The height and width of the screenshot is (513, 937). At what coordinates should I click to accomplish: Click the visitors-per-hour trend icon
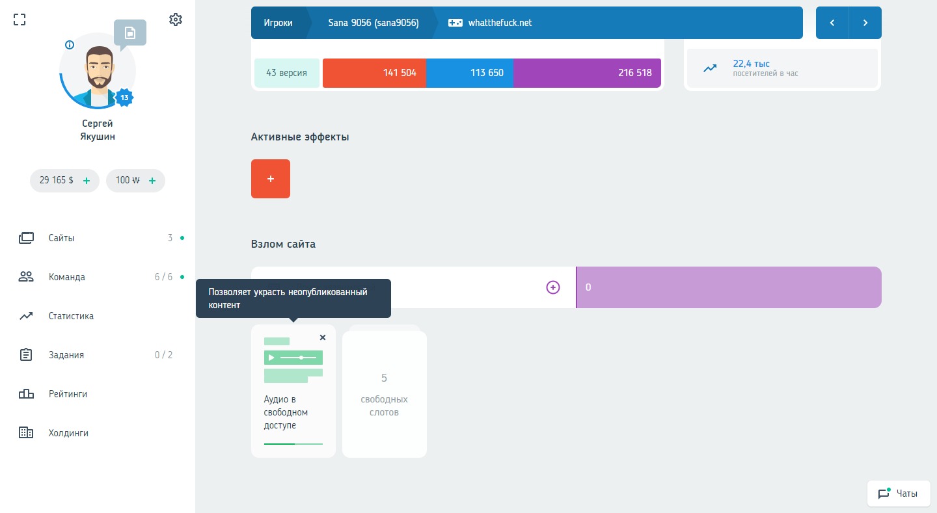click(x=710, y=68)
